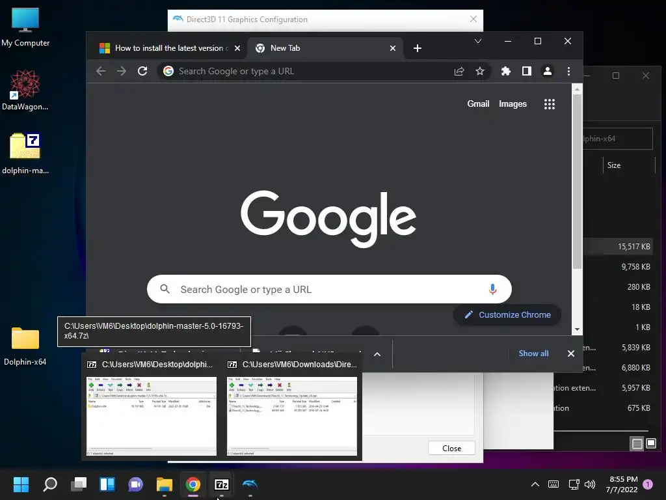Select the 9,758 KB file row
This screenshot has width=666, height=500.
[618, 266]
